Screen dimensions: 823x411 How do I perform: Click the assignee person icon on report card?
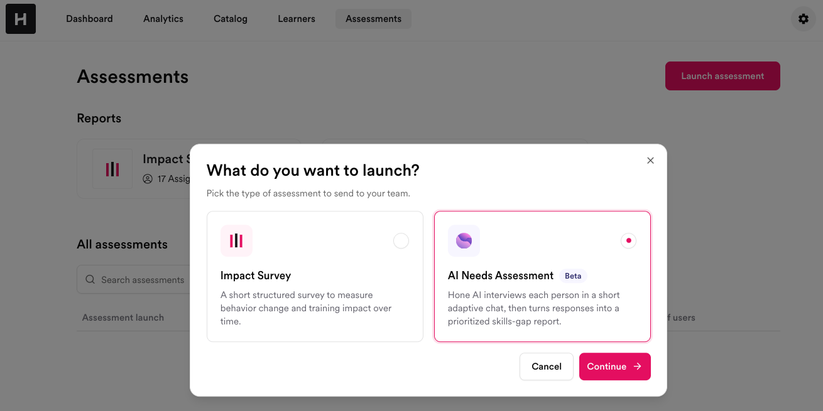(148, 179)
